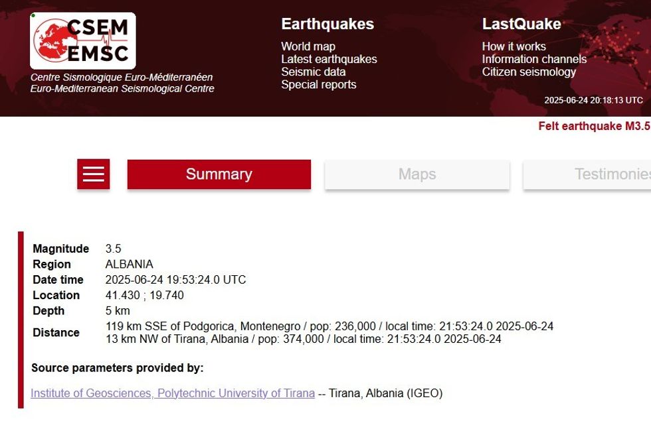651x433 pixels.
Task: Switch to the Summary tab
Action: [219, 174]
